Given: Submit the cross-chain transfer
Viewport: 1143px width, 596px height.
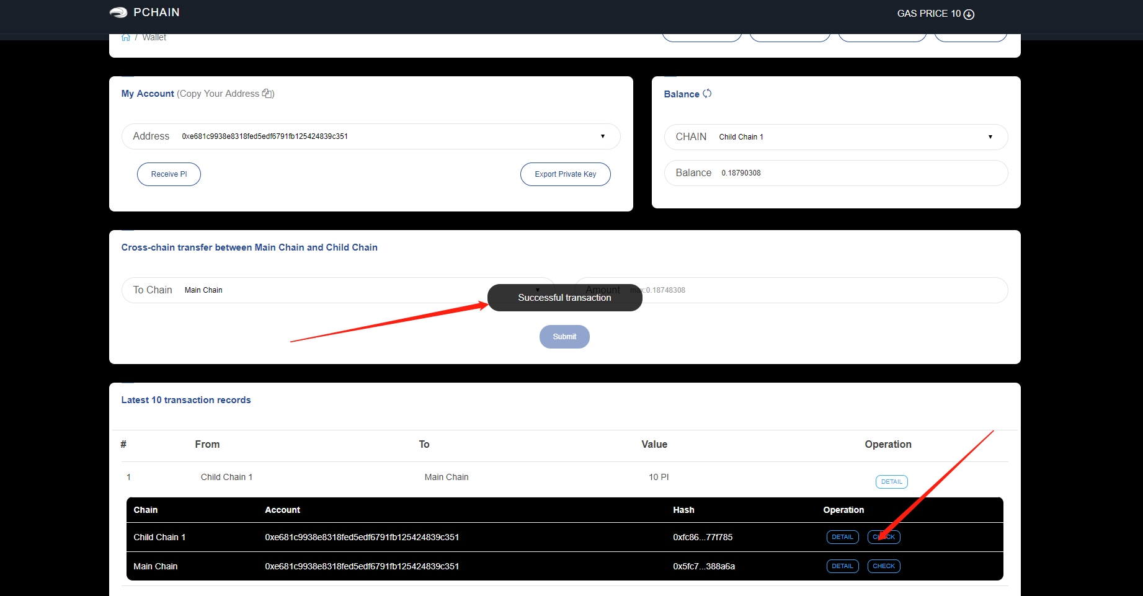Looking at the screenshot, I should [564, 337].
